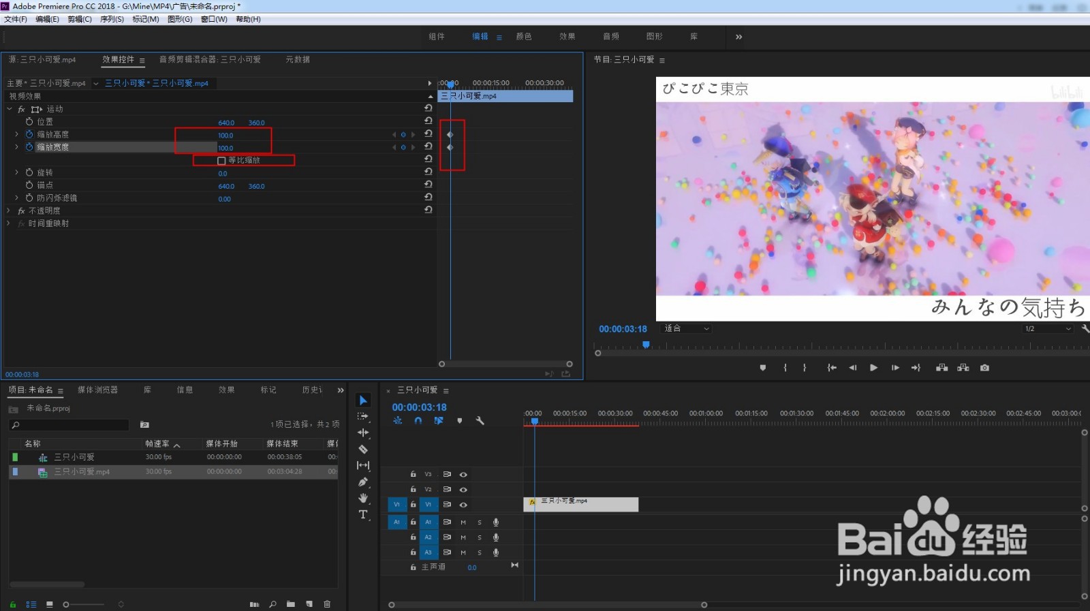Click Mark Out bracket button
The width and height of the screenshot is (1090, 611).
[805, 368]
